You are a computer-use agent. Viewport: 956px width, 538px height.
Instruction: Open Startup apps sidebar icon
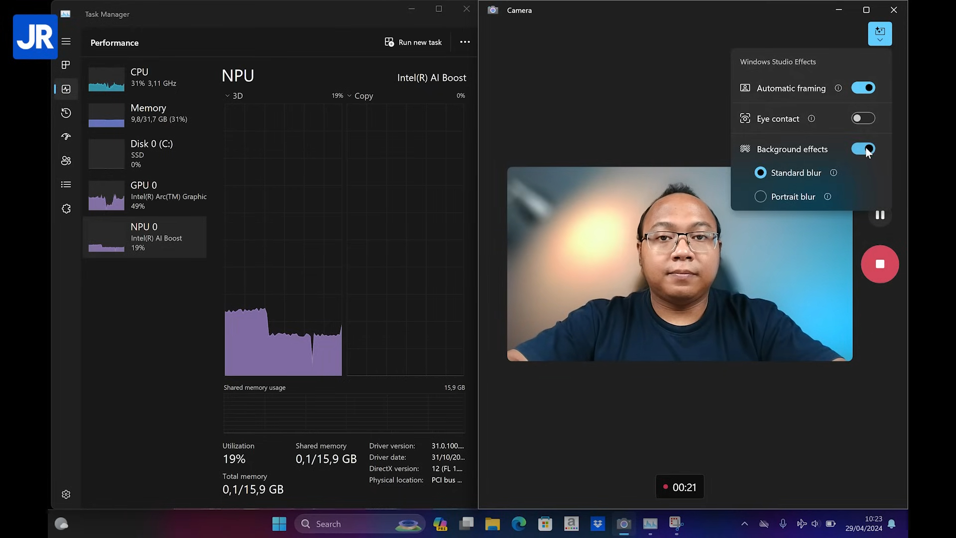click(66, 136)
